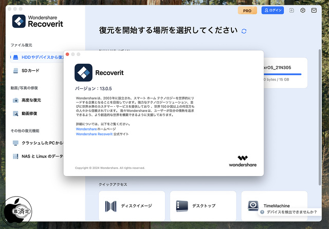
Task: Open デスクトップ quick access card
Action: pos(203,206)
